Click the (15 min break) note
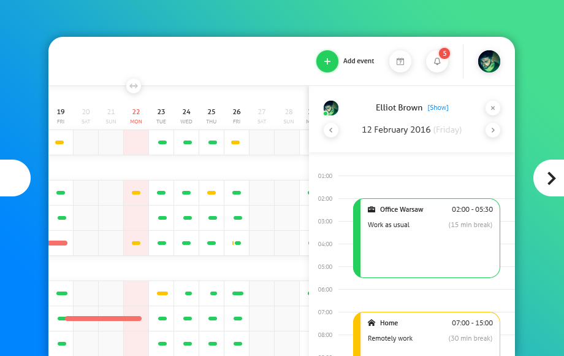 pos(470,225)
